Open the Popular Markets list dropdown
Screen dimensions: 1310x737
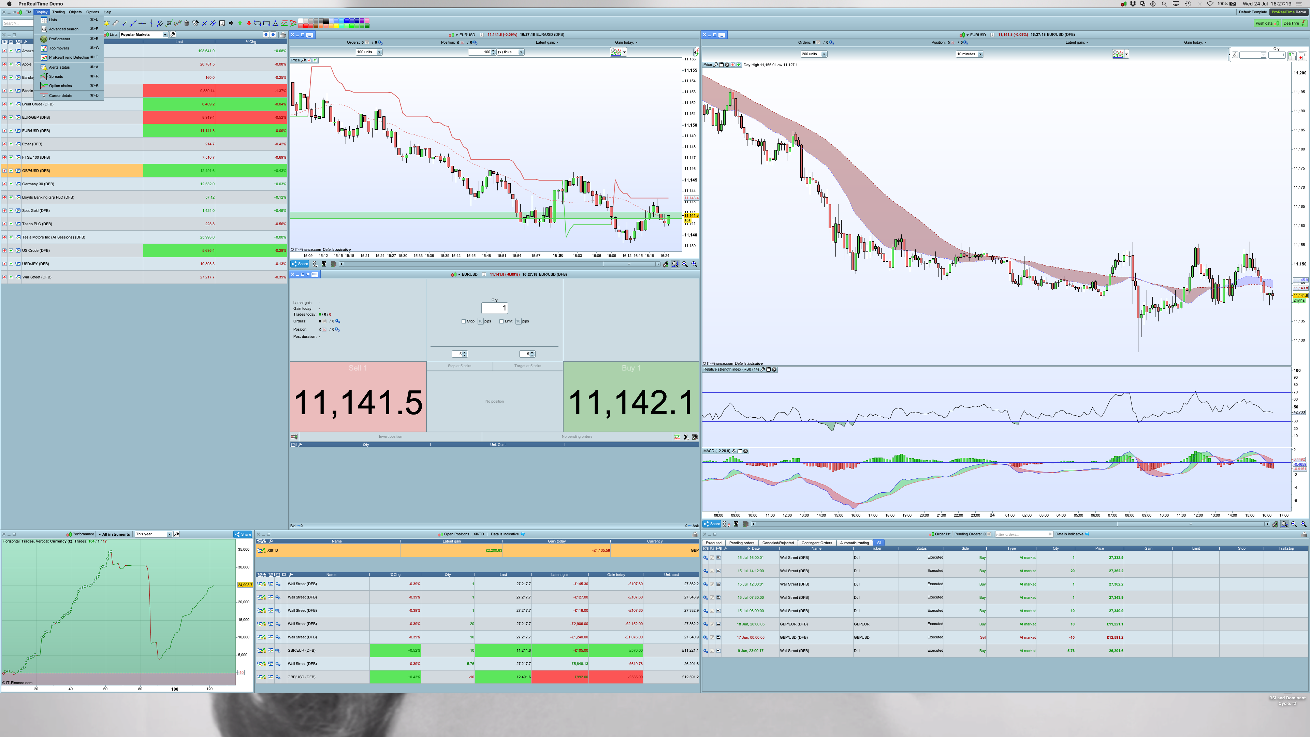tap(165, 34)
